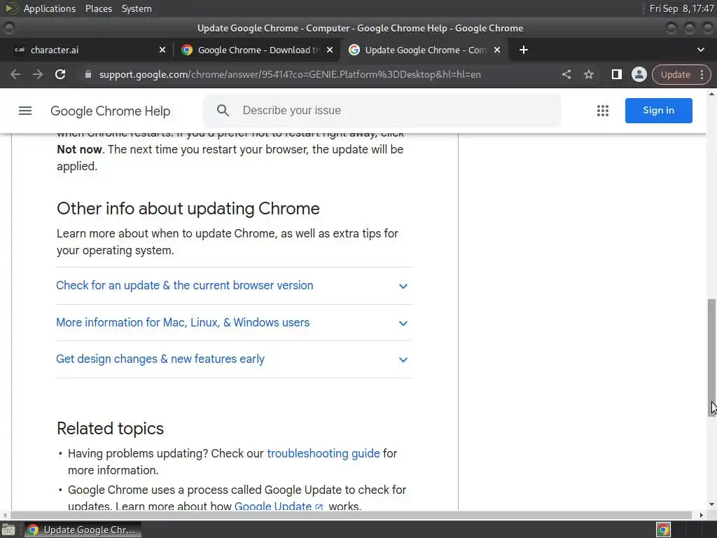Click chevron beside Get design changes row
This screenshot has height=538, width=717.
coord(403,360)
